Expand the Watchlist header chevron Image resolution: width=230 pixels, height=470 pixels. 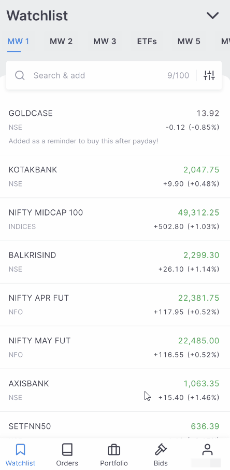tap(213, 15)
